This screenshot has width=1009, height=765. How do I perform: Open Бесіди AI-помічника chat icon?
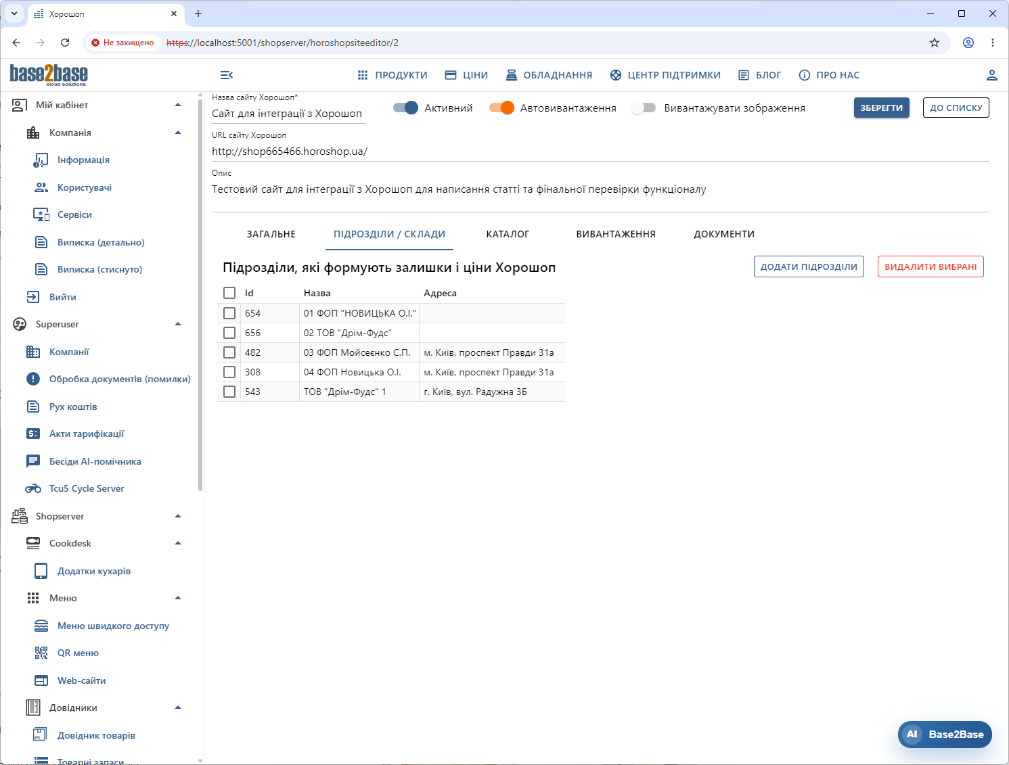(33, 461)
